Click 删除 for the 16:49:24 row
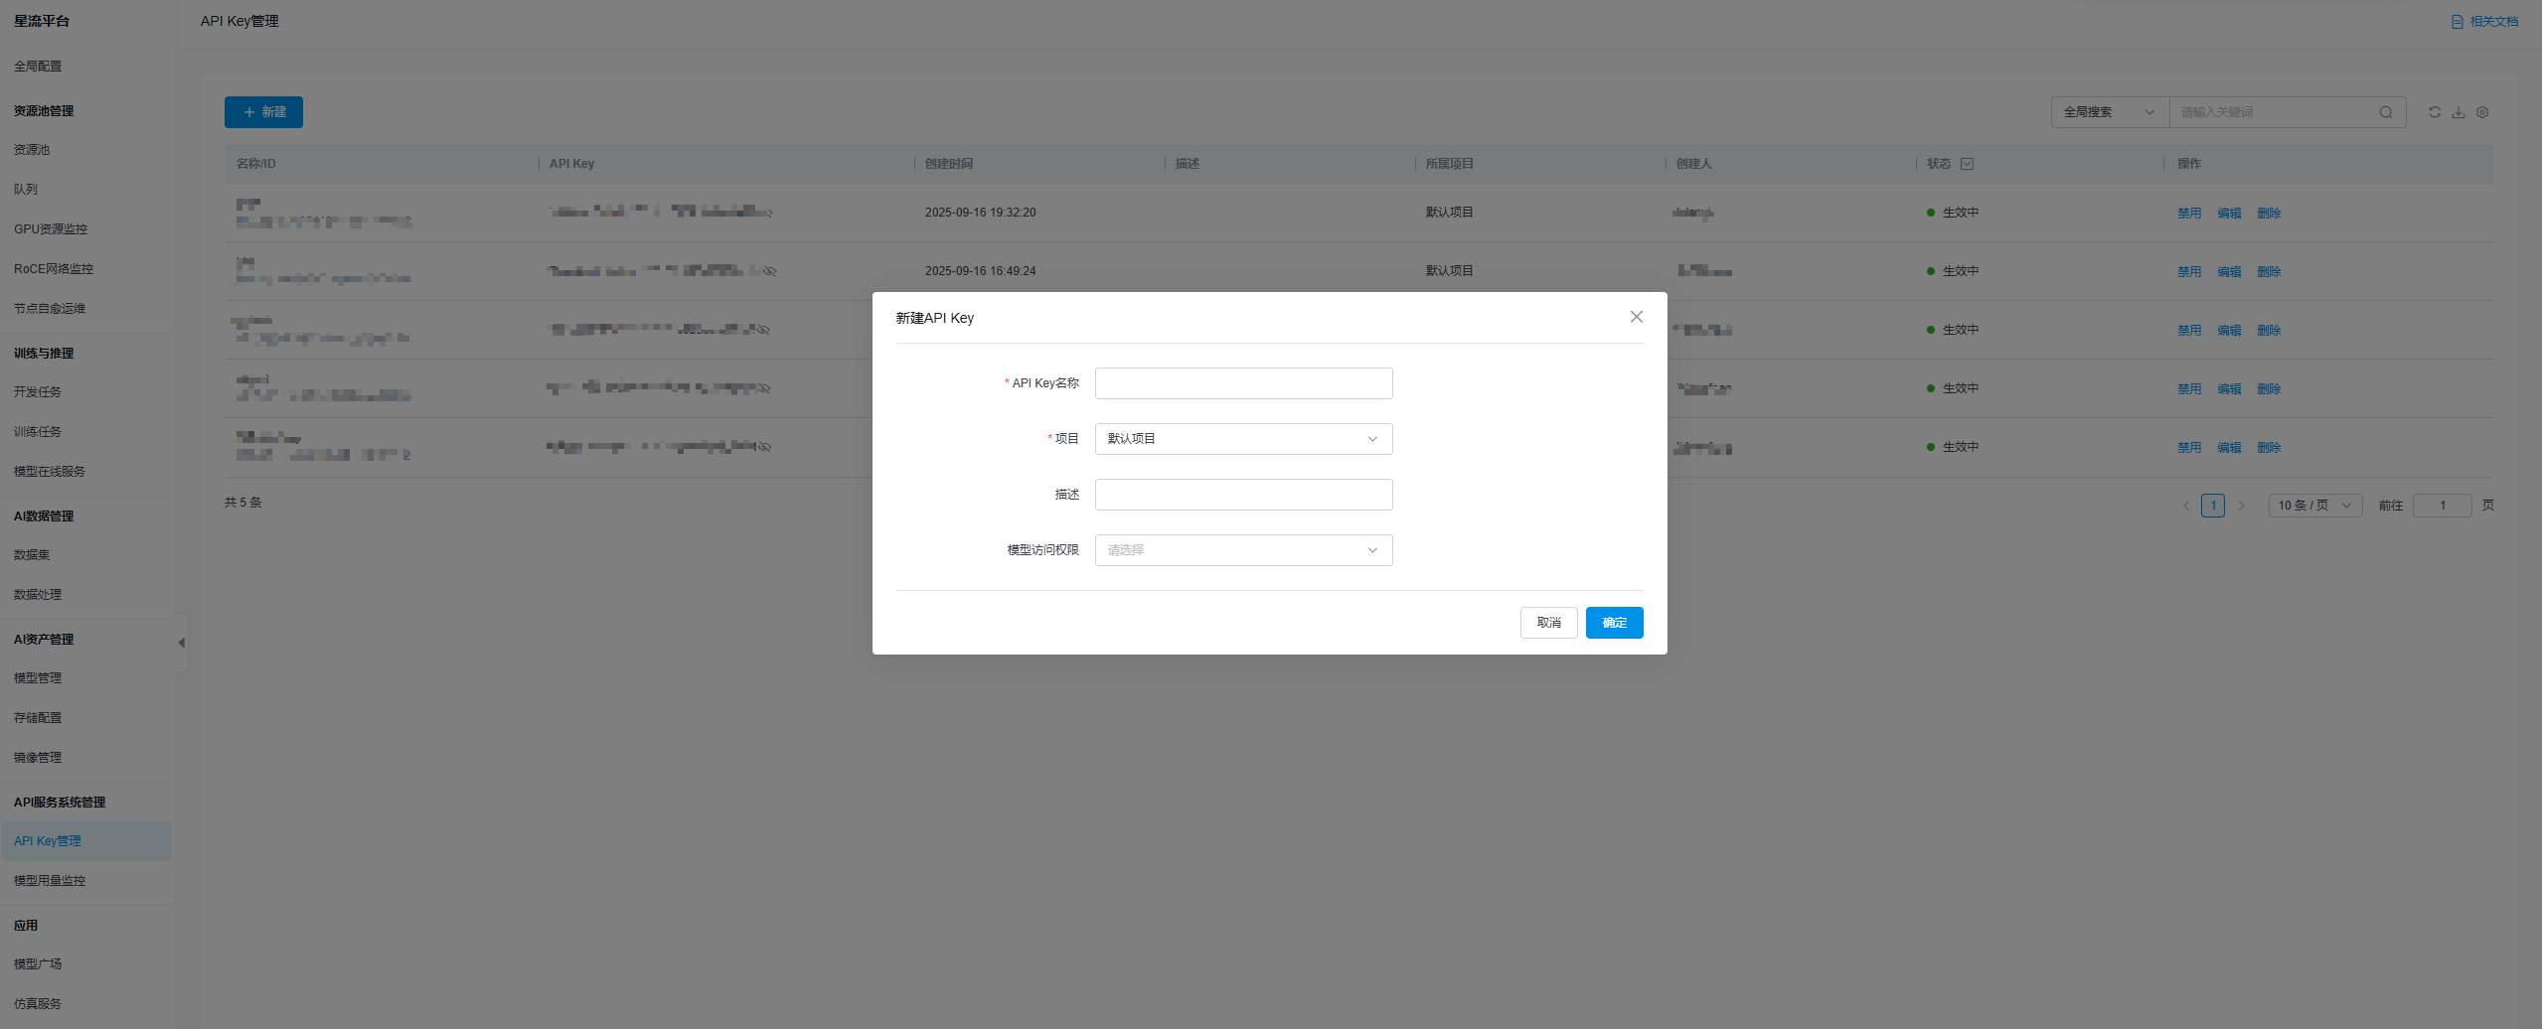2542x1029 pixels. click(2269, 271)
